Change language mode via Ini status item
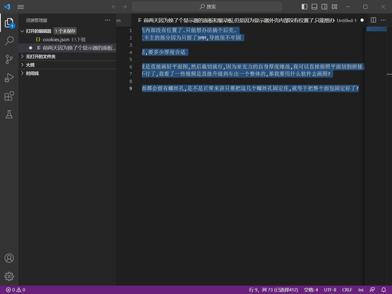 (361, 290)
